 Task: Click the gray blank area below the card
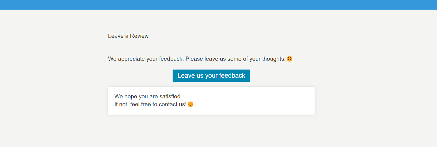(x=211, y=131)
